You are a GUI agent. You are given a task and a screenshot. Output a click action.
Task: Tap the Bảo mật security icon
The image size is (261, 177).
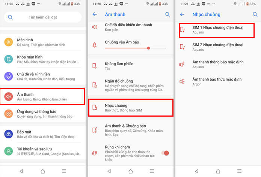coord(8,134)
